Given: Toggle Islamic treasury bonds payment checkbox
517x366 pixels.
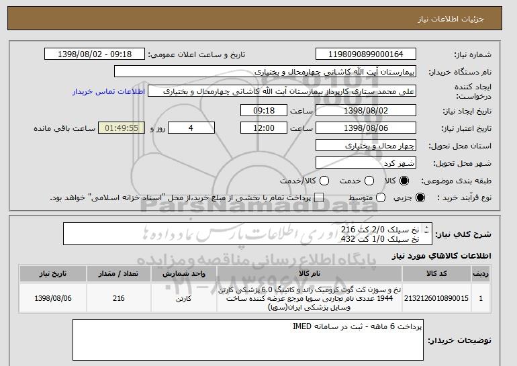Looking at the screenshot, I should [319, 197].
